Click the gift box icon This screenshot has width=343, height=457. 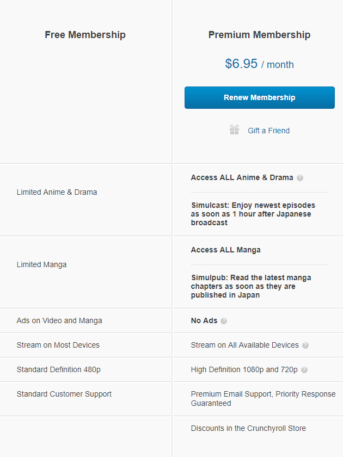pos(234,130)
